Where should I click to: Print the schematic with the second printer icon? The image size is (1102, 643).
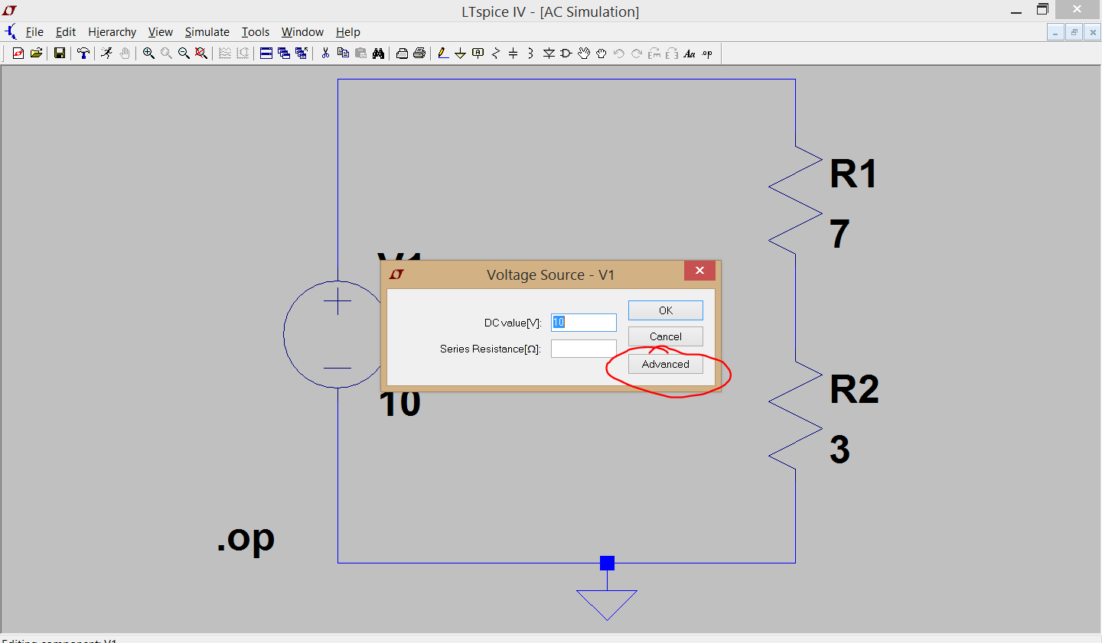pos(419,54)
